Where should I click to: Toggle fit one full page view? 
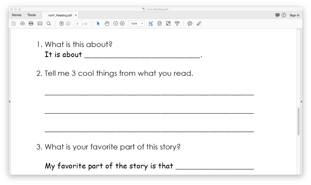159,23
